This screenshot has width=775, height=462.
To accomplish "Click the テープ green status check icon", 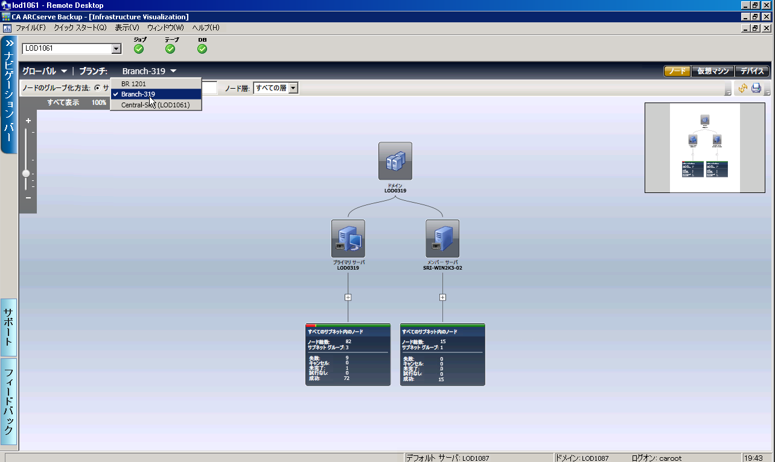I will (x=170, y=49).
